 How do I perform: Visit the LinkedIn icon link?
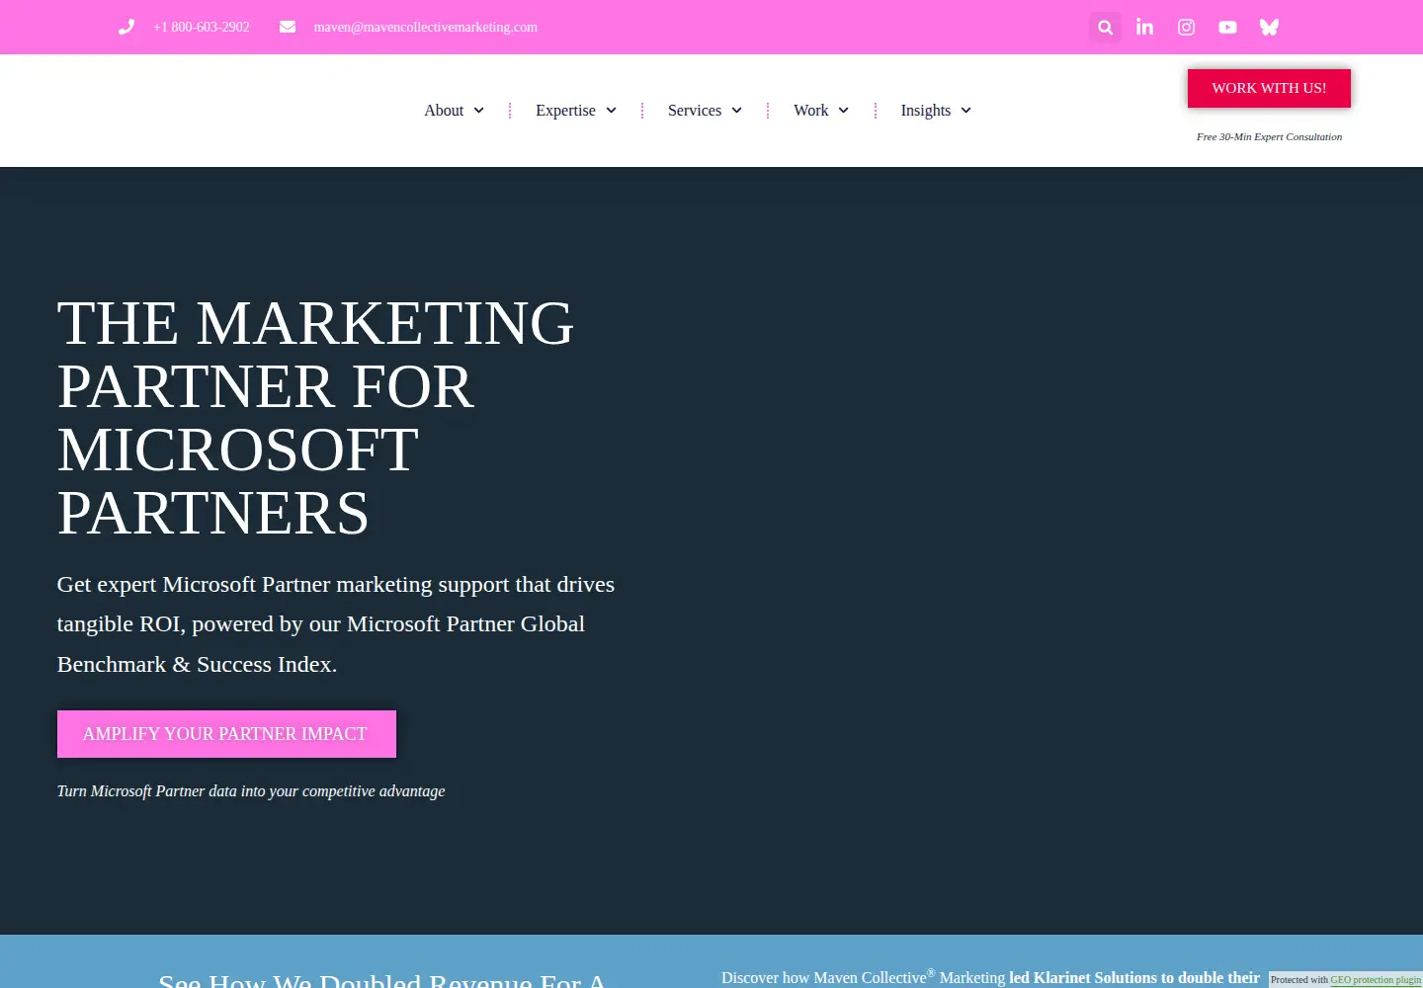1145,28
